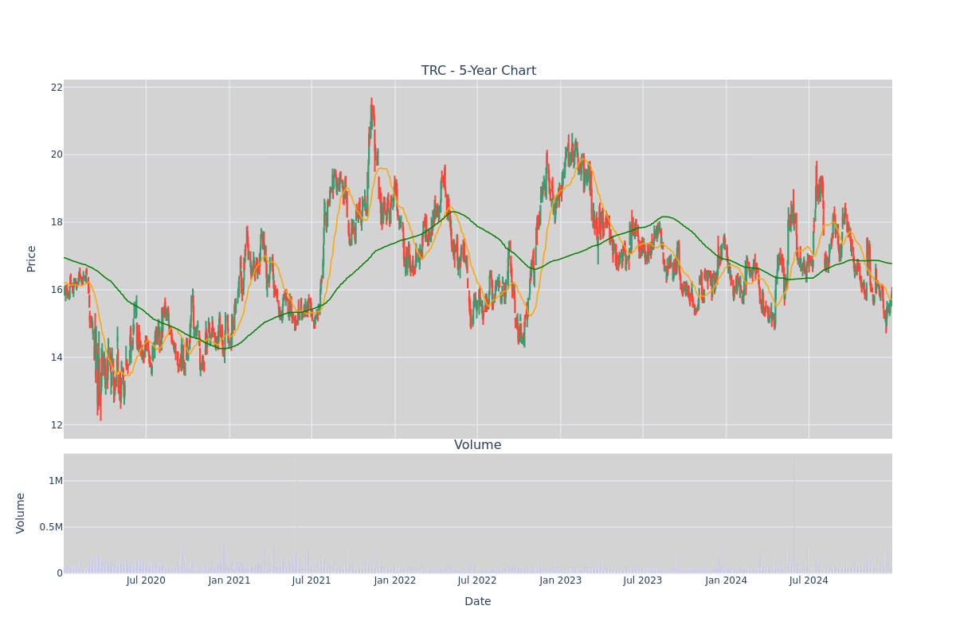The width and height of the screenshot is (956, 637).
Task: Click the 'Jan 2022' date tick label
Action: coord(395,580)
